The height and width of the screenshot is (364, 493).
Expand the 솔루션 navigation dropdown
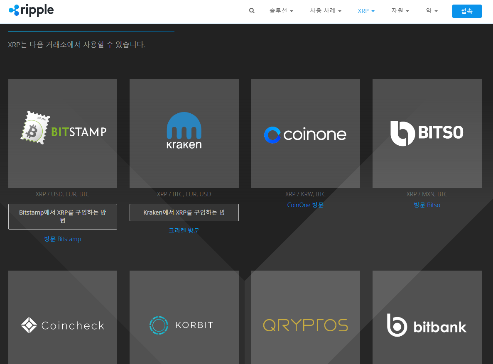(x=281, y=11)
